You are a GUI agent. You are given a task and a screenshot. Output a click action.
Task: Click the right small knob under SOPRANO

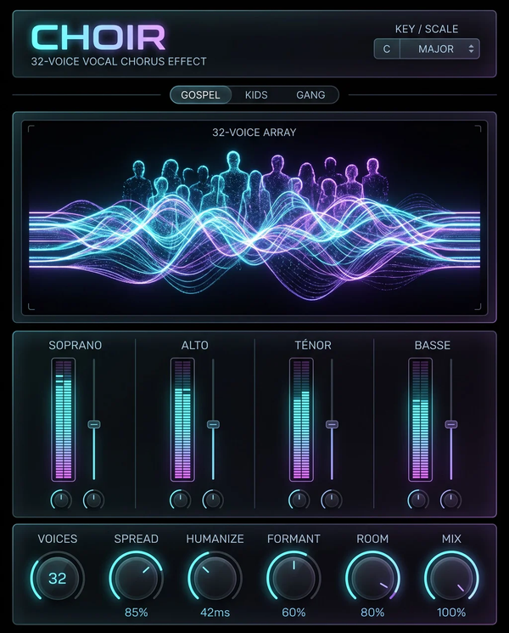(93, 500)
